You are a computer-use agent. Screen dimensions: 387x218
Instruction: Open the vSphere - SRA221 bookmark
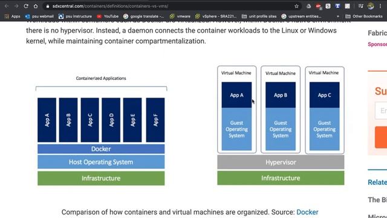click(216, 16)
